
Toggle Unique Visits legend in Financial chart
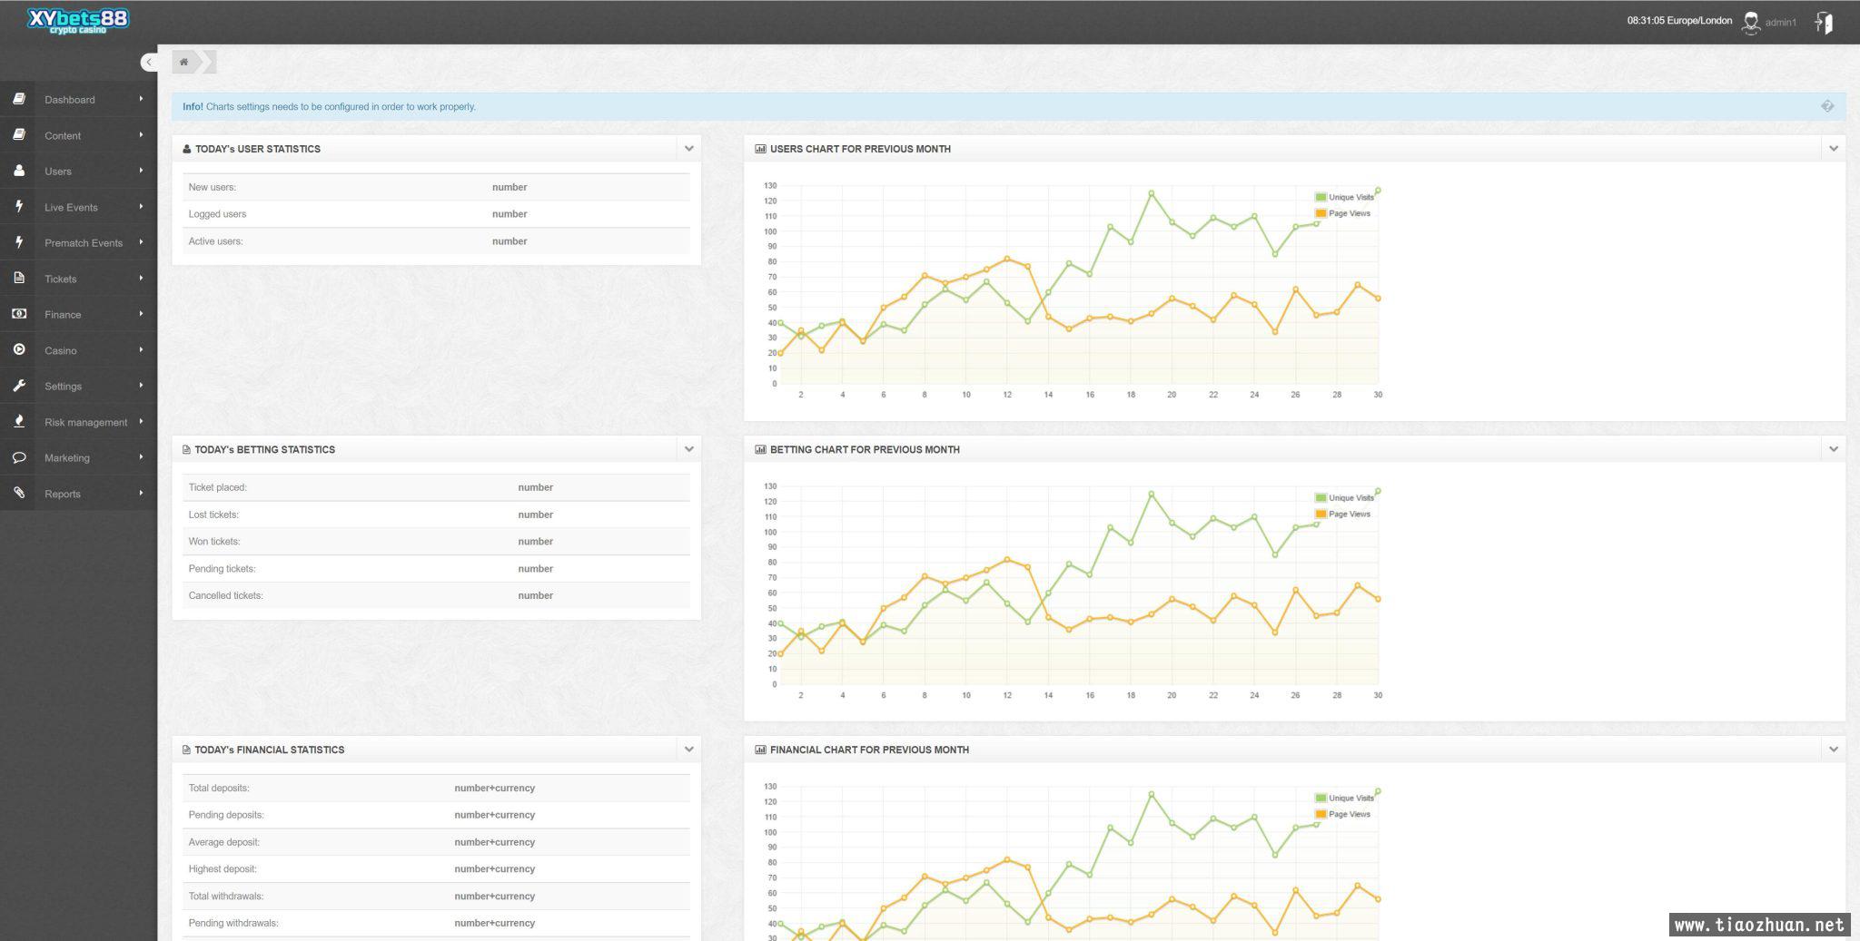(1344, 798)
